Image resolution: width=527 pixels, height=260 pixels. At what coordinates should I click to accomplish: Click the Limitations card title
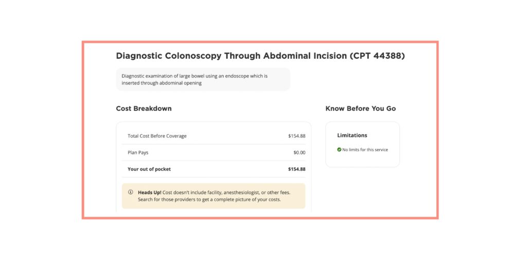(352, 135)
